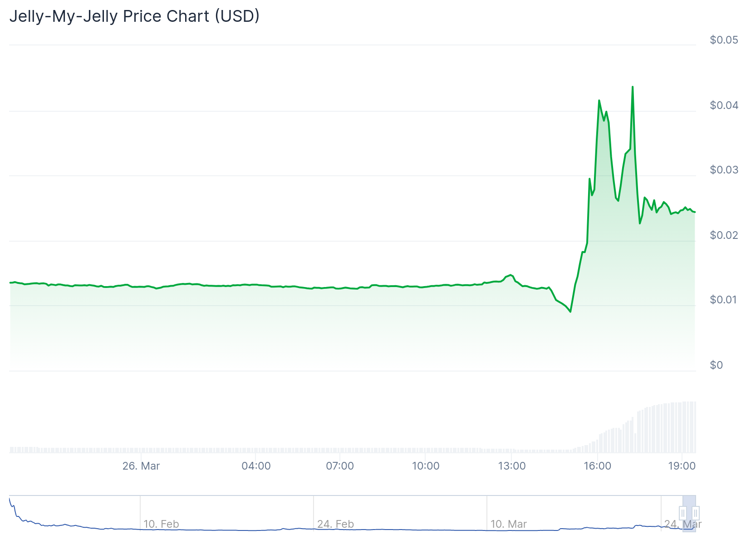Click the $0.01 price axis label
Screen dimensions: 746x545
tap(724, 300)
